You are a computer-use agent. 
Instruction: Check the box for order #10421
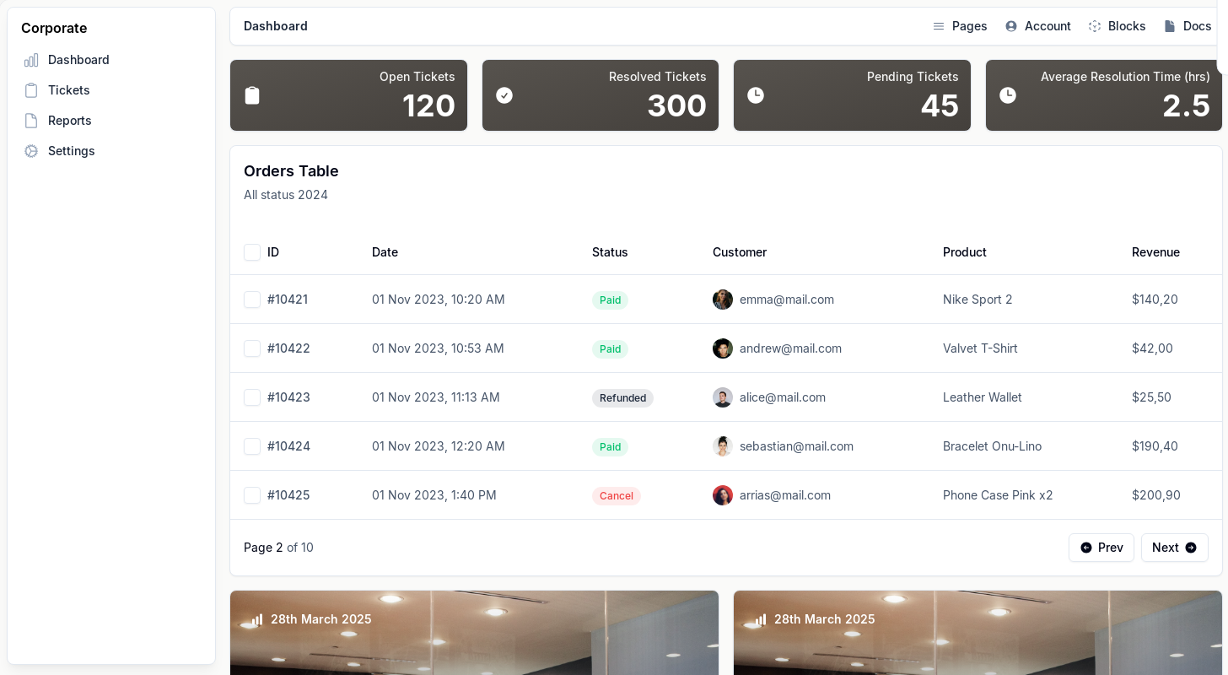point(252,300)
